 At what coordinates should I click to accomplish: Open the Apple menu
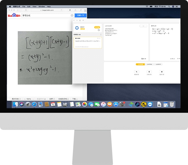point(10,6)
